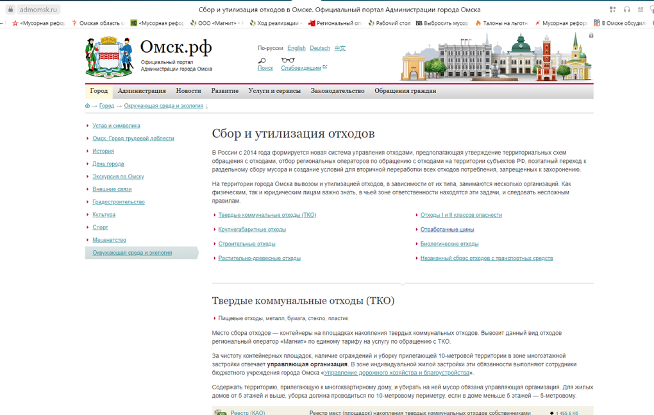
Task: Click the small lock icon above the city banner
Action: pyautogui.click(x=591, y=35)
